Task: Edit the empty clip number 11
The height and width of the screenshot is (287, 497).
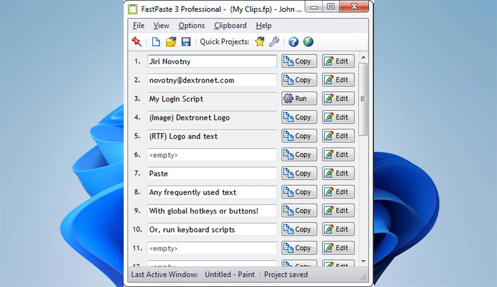Action: coord(338,247)
